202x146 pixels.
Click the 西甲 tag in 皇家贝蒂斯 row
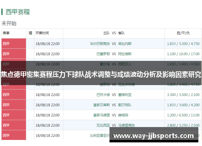pos(6,105)
